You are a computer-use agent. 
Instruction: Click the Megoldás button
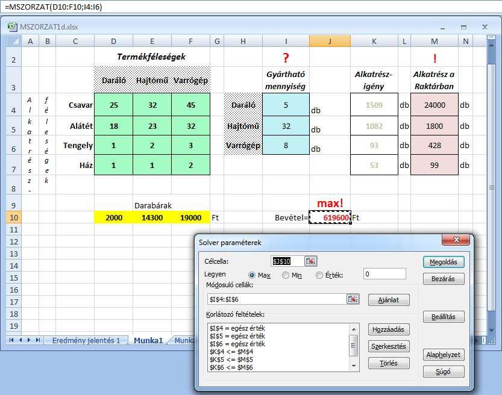(x=444, y=262)
